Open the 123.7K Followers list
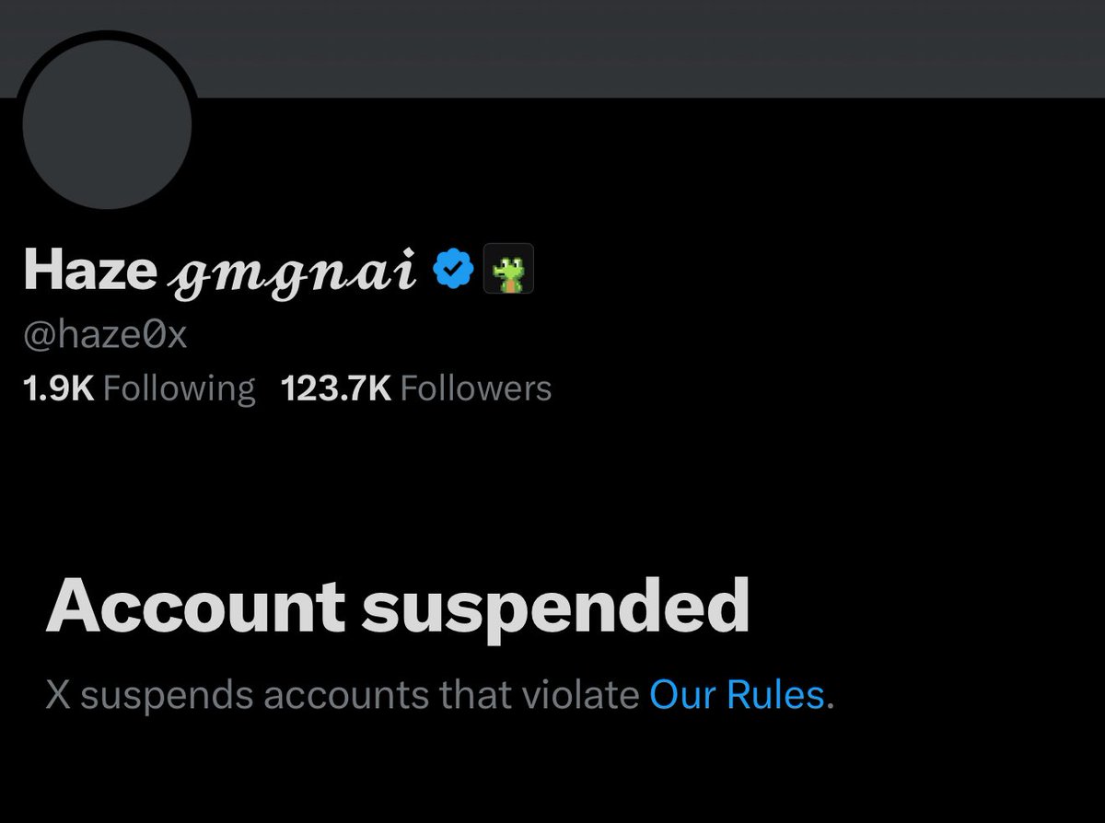The image size is (1105, 823). 416,388
